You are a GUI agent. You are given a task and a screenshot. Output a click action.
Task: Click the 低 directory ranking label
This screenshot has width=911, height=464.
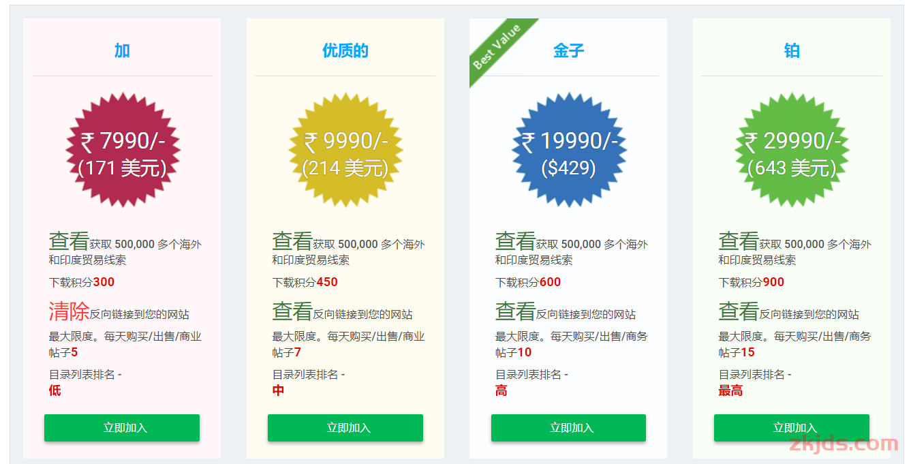55,390
